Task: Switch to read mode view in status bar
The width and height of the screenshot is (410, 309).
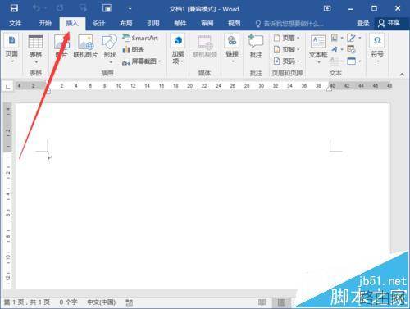Action: coord(262,302)
